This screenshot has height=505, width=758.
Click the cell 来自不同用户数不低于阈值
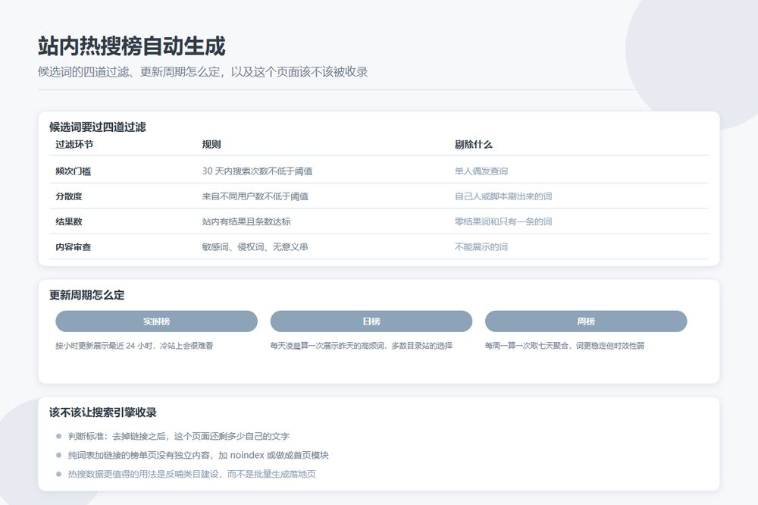tap(255, 196)
